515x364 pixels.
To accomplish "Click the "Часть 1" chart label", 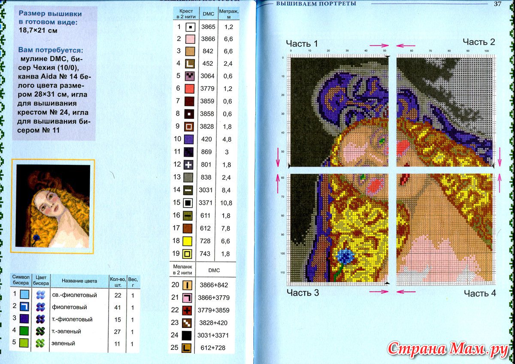I will point(302,43).
